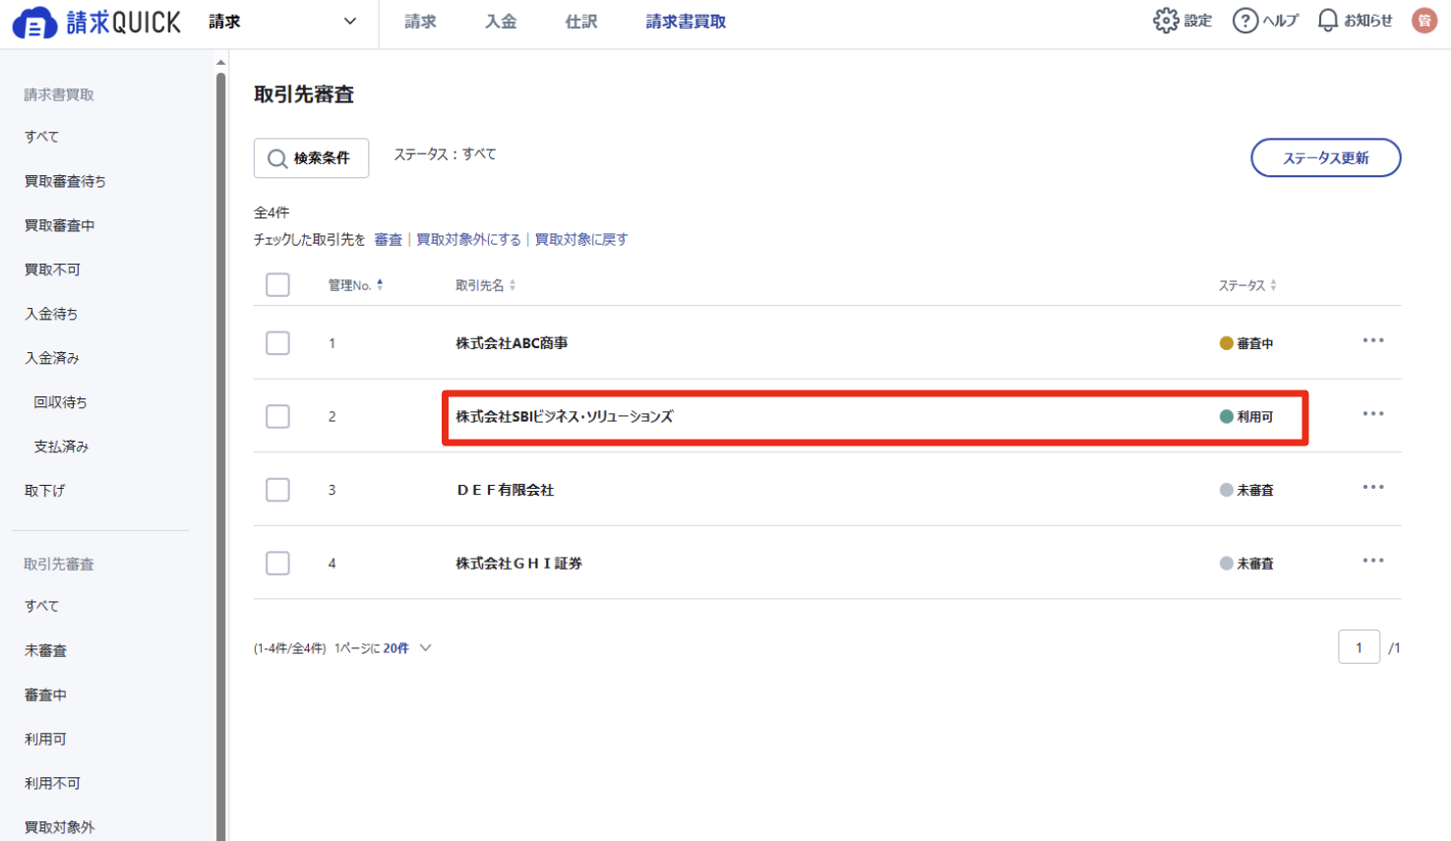The width and height of the screenshot is (1451, 841).
Task: Toggle the select-all header checkbox
Action: click(277, 285)
